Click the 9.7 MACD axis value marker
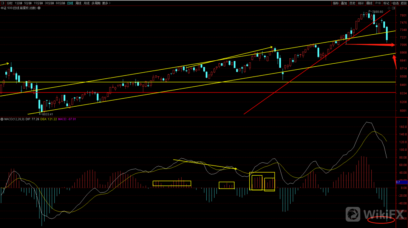Screen dimensions: 408x228 coord(398,182)
